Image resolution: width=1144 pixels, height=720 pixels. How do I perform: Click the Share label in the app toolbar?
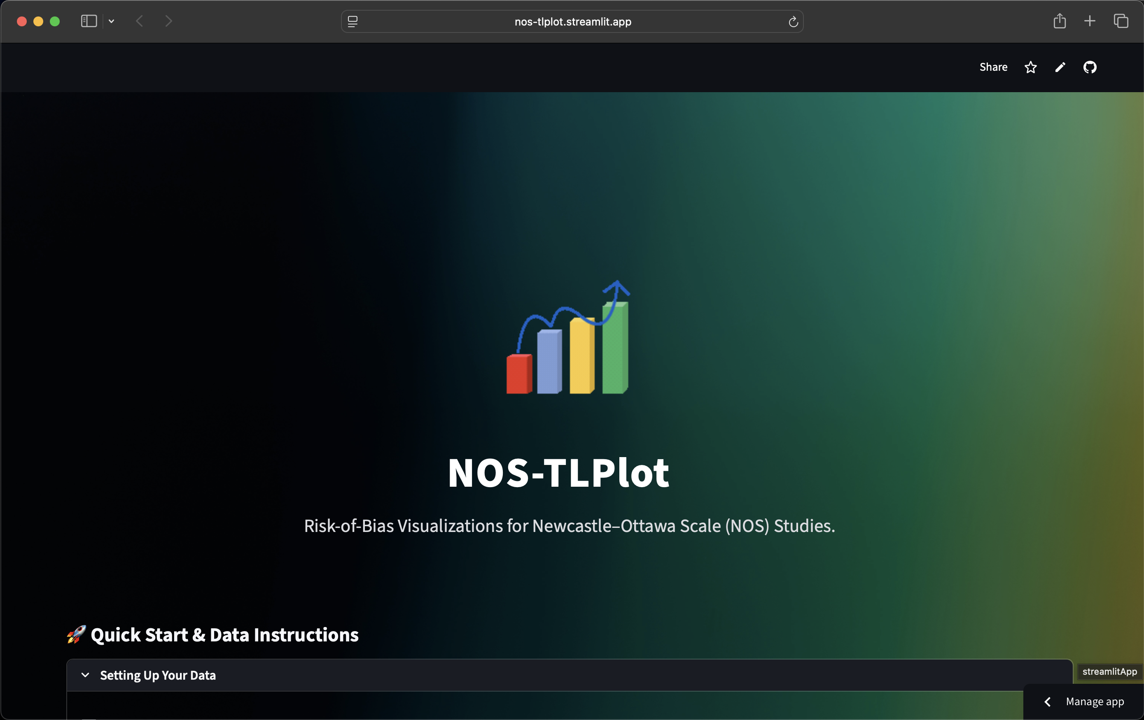click(992, 67)
